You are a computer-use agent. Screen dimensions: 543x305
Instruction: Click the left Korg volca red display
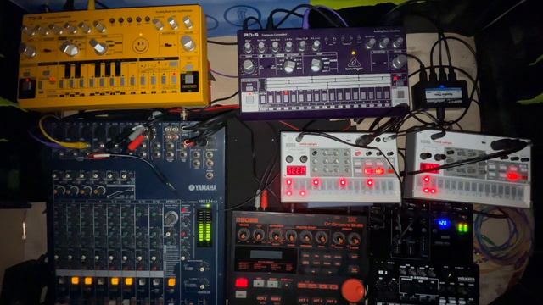(x=296, y=170)
